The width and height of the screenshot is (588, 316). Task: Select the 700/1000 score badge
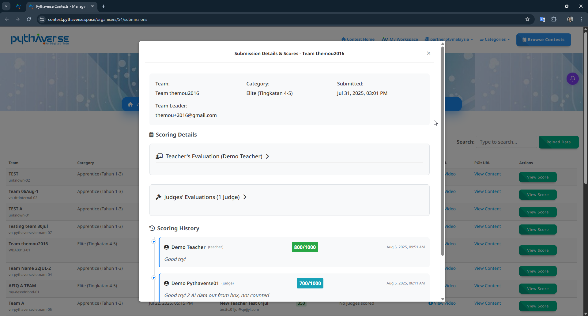point(310,283)
